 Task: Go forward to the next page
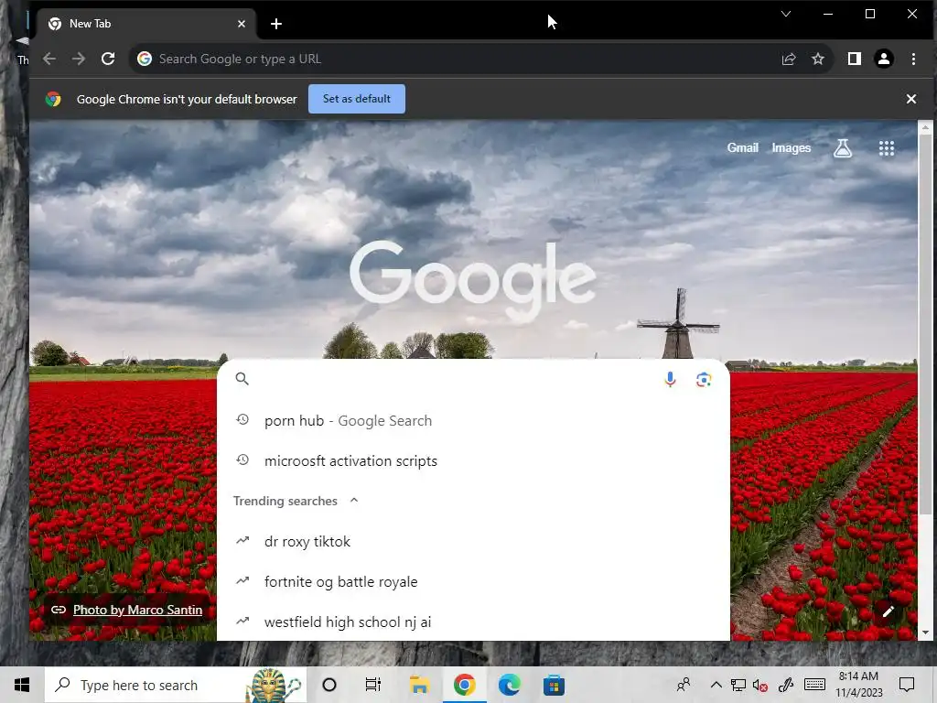pyautogui.click(x=79, y=59)
